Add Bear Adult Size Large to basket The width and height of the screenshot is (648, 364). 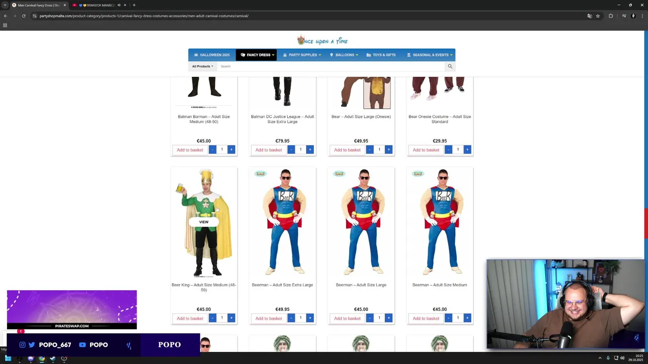click(347, 150)
